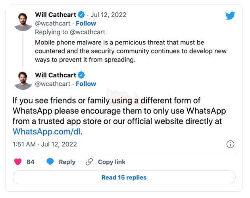Click the 84 likes count
This screenshot has height=198, width=250.
pyautogui.click(x=31, y=162)
